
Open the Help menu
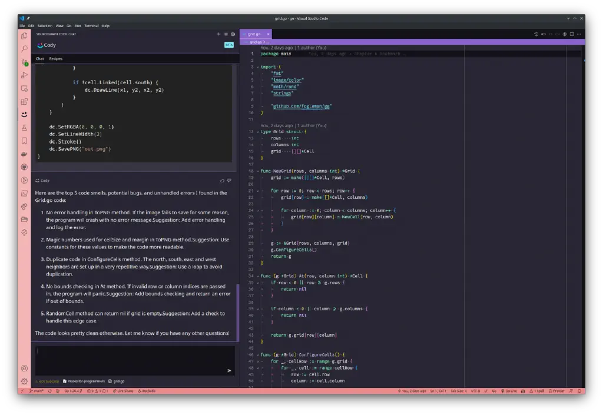[105, 26]
